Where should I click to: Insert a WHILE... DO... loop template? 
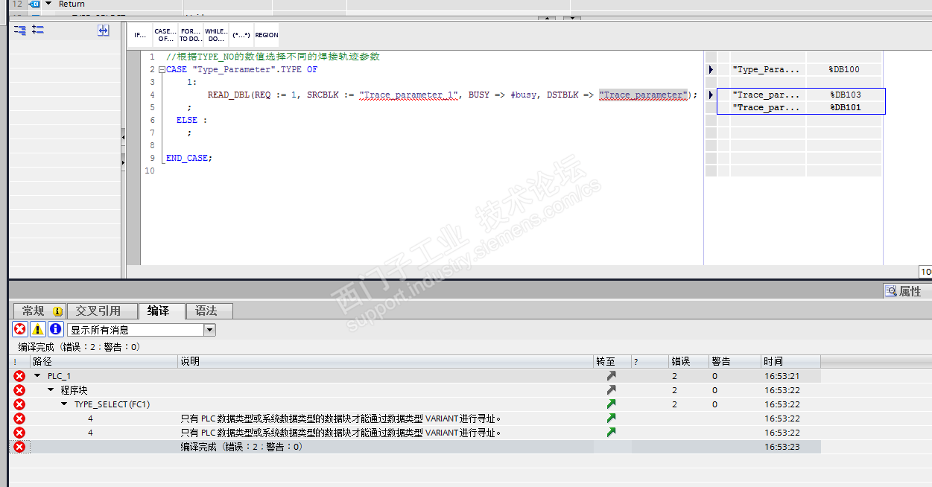216,35
